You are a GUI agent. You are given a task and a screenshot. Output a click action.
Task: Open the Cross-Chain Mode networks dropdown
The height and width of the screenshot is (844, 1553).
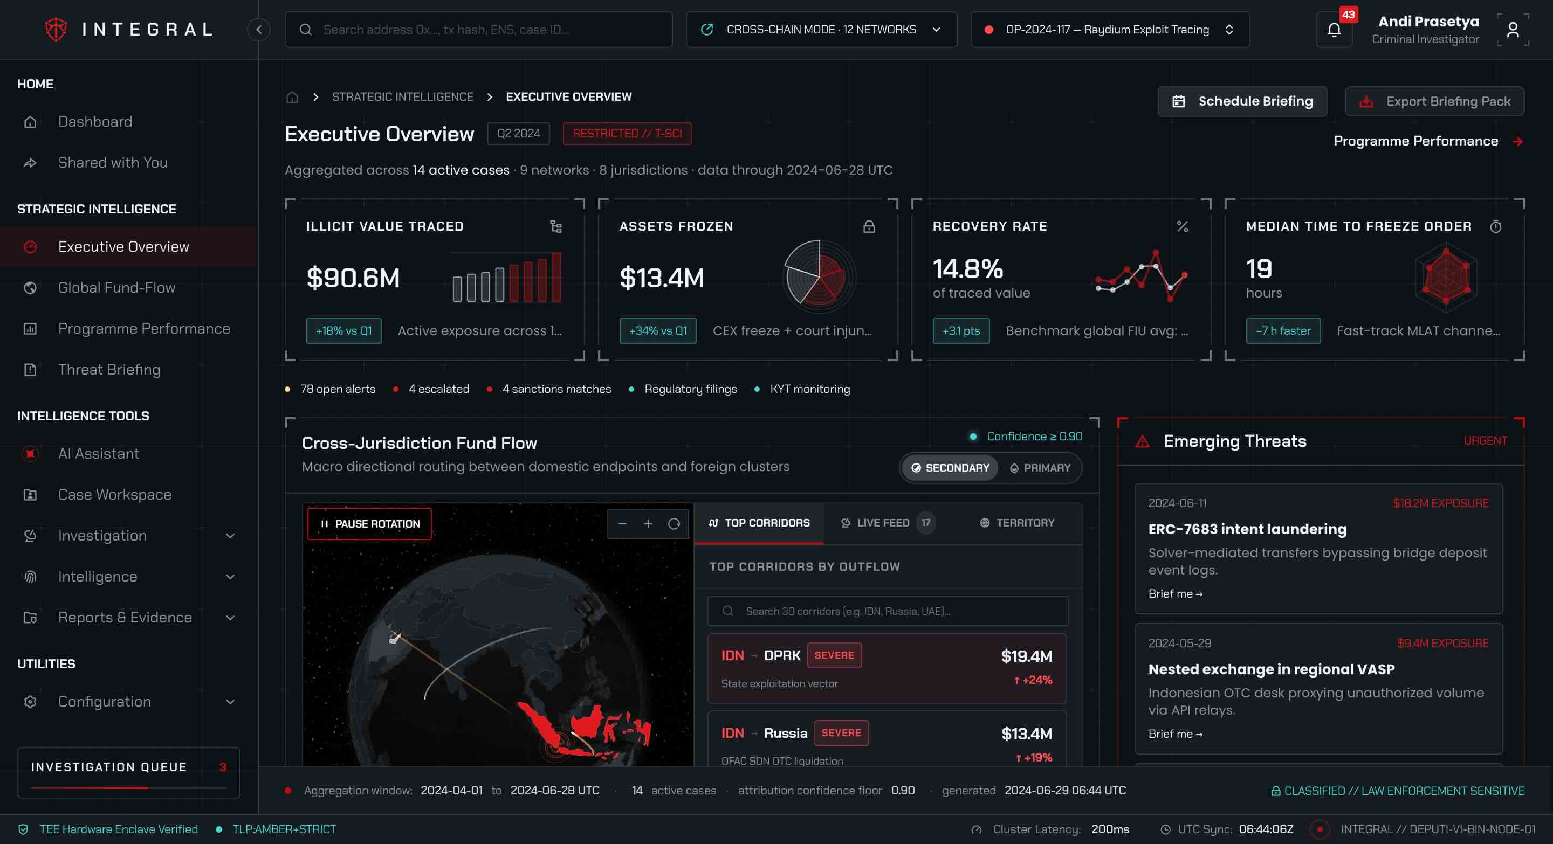coord(821,30)
